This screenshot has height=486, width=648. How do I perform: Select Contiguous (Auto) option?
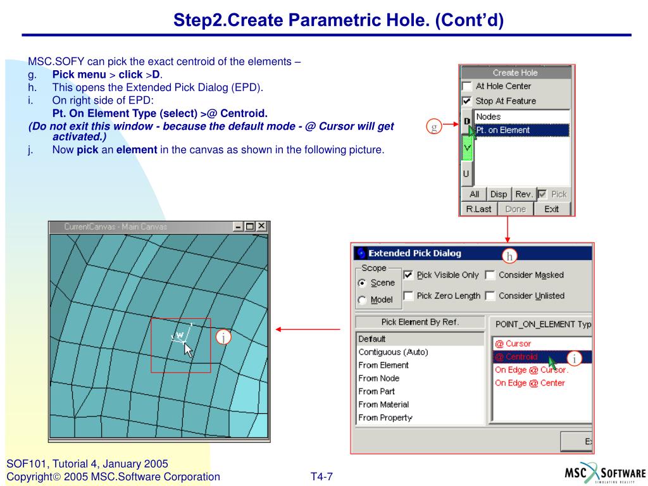pyautogui.click(x=420, y=352)
